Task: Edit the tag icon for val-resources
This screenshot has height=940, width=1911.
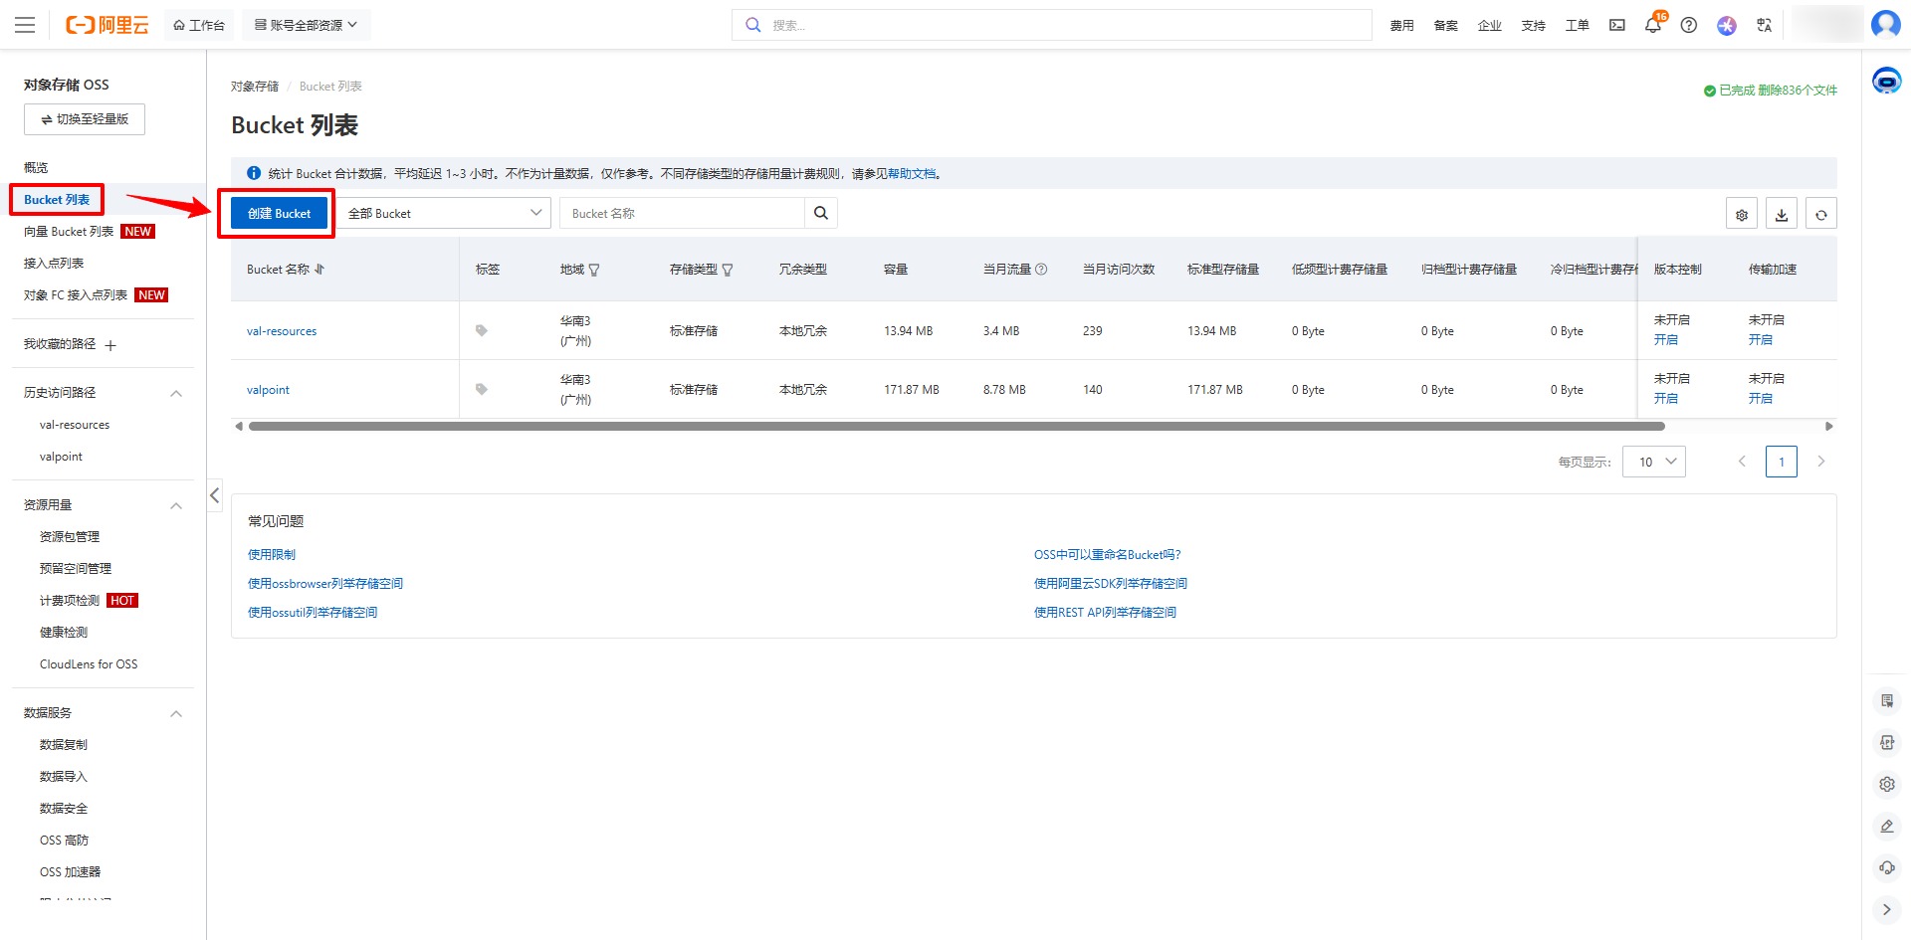Action: pyautogui.click(x=482, y=331)
